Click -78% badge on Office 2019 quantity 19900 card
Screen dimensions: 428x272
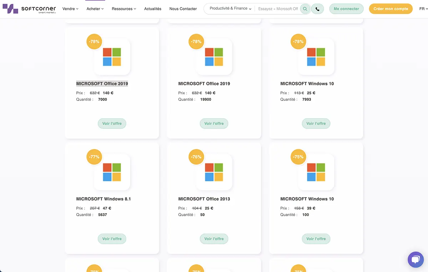click(x=197, y=42)
